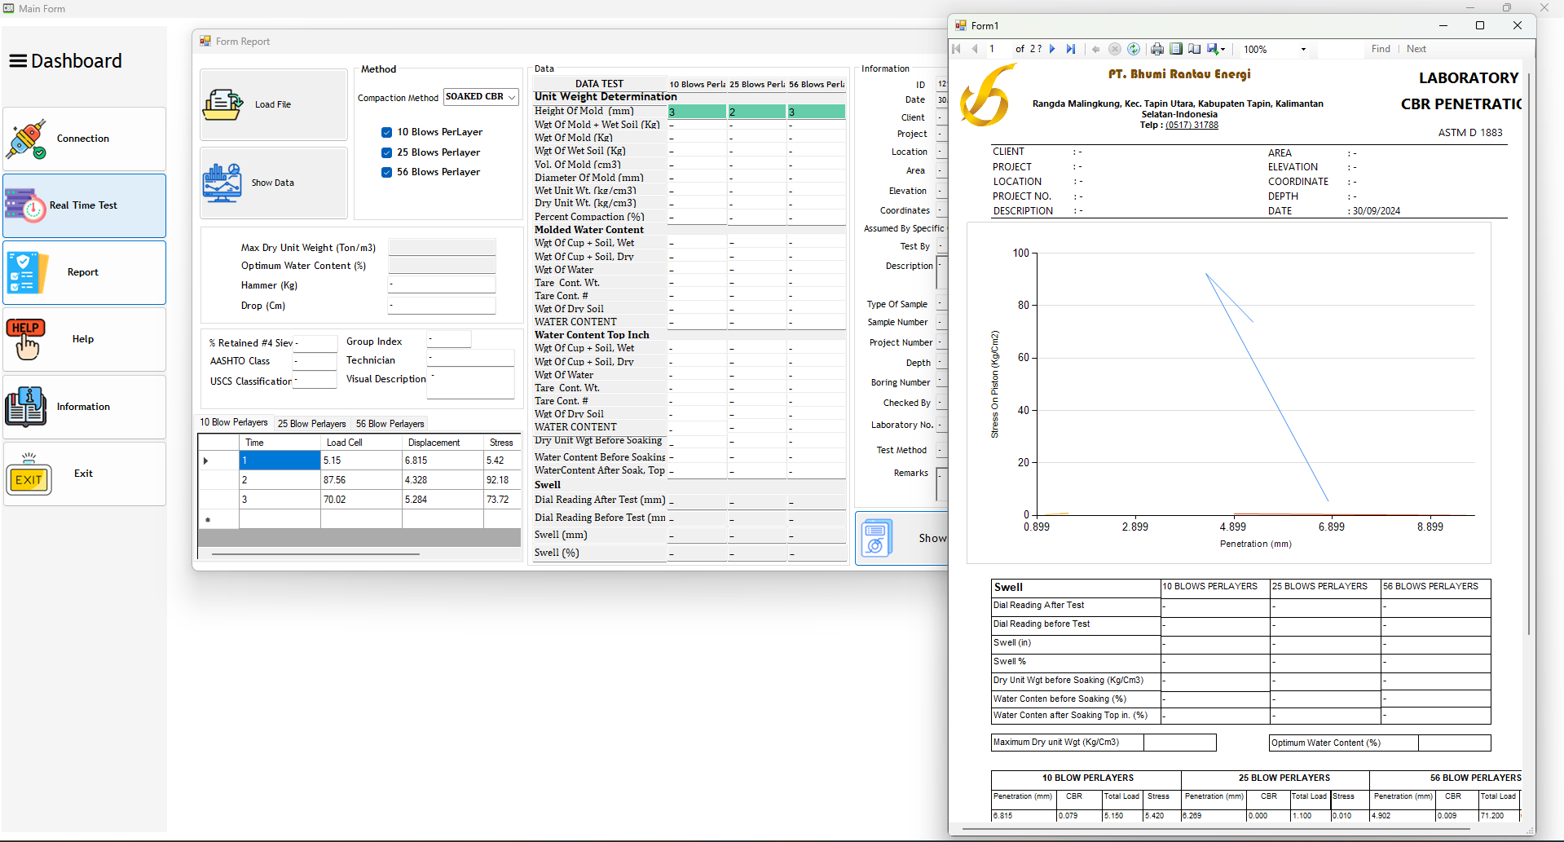Toggle the 56 Blows Perlayer checkbox

[x=387, y=172]
